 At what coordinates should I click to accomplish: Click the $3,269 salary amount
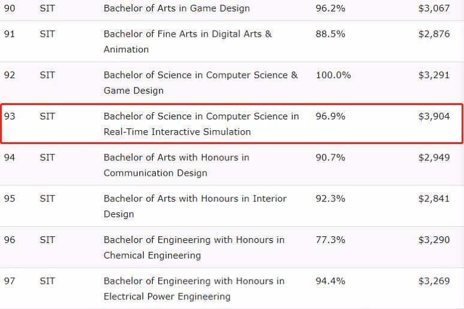point(433,281)
